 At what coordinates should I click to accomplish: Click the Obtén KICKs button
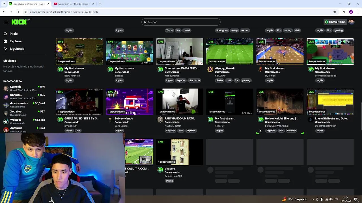(x=335, y=22)
